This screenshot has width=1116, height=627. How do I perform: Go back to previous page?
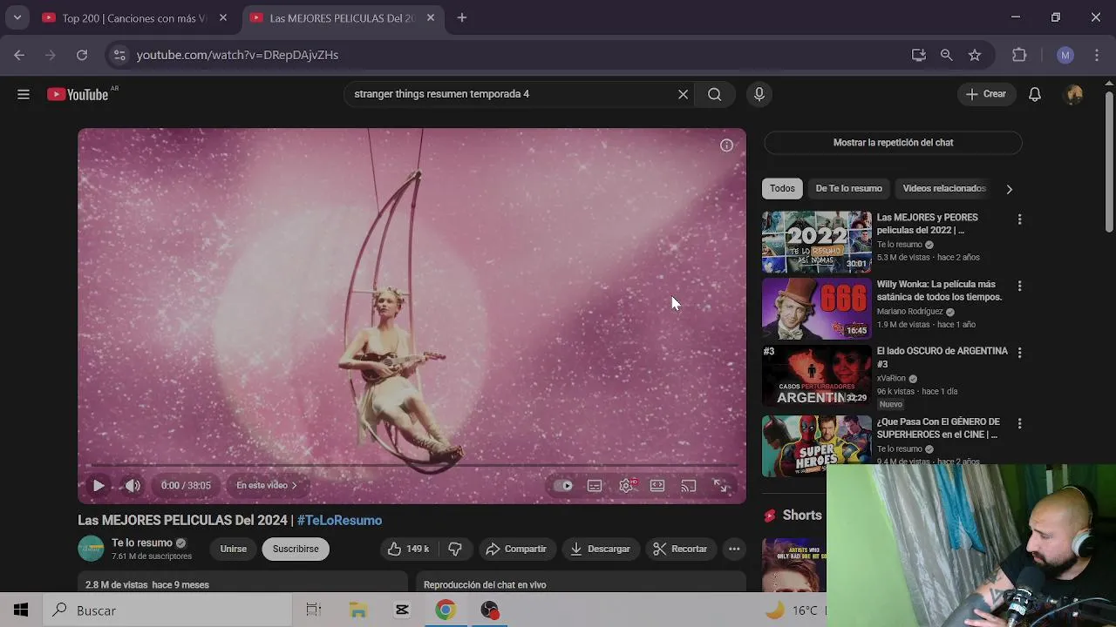19,55
